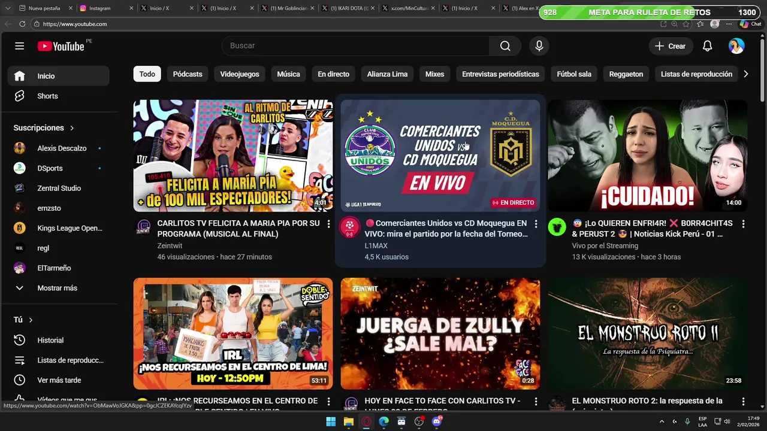Select the Música filter chip
767x431 pixels.
tap(288, 74)
